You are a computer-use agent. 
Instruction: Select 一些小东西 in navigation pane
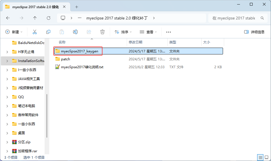point(27,124)
